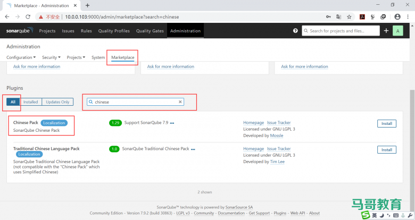The height and width of the screenshot is (220, 415).
Task: Go back with browser back arrow
Action: 7,16
